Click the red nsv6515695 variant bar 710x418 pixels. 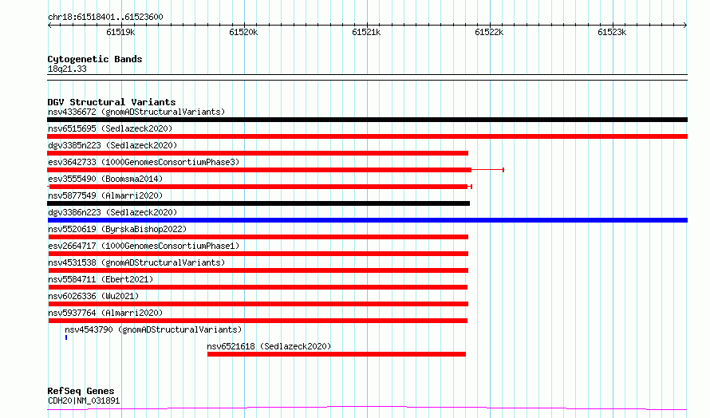point(367,136)
